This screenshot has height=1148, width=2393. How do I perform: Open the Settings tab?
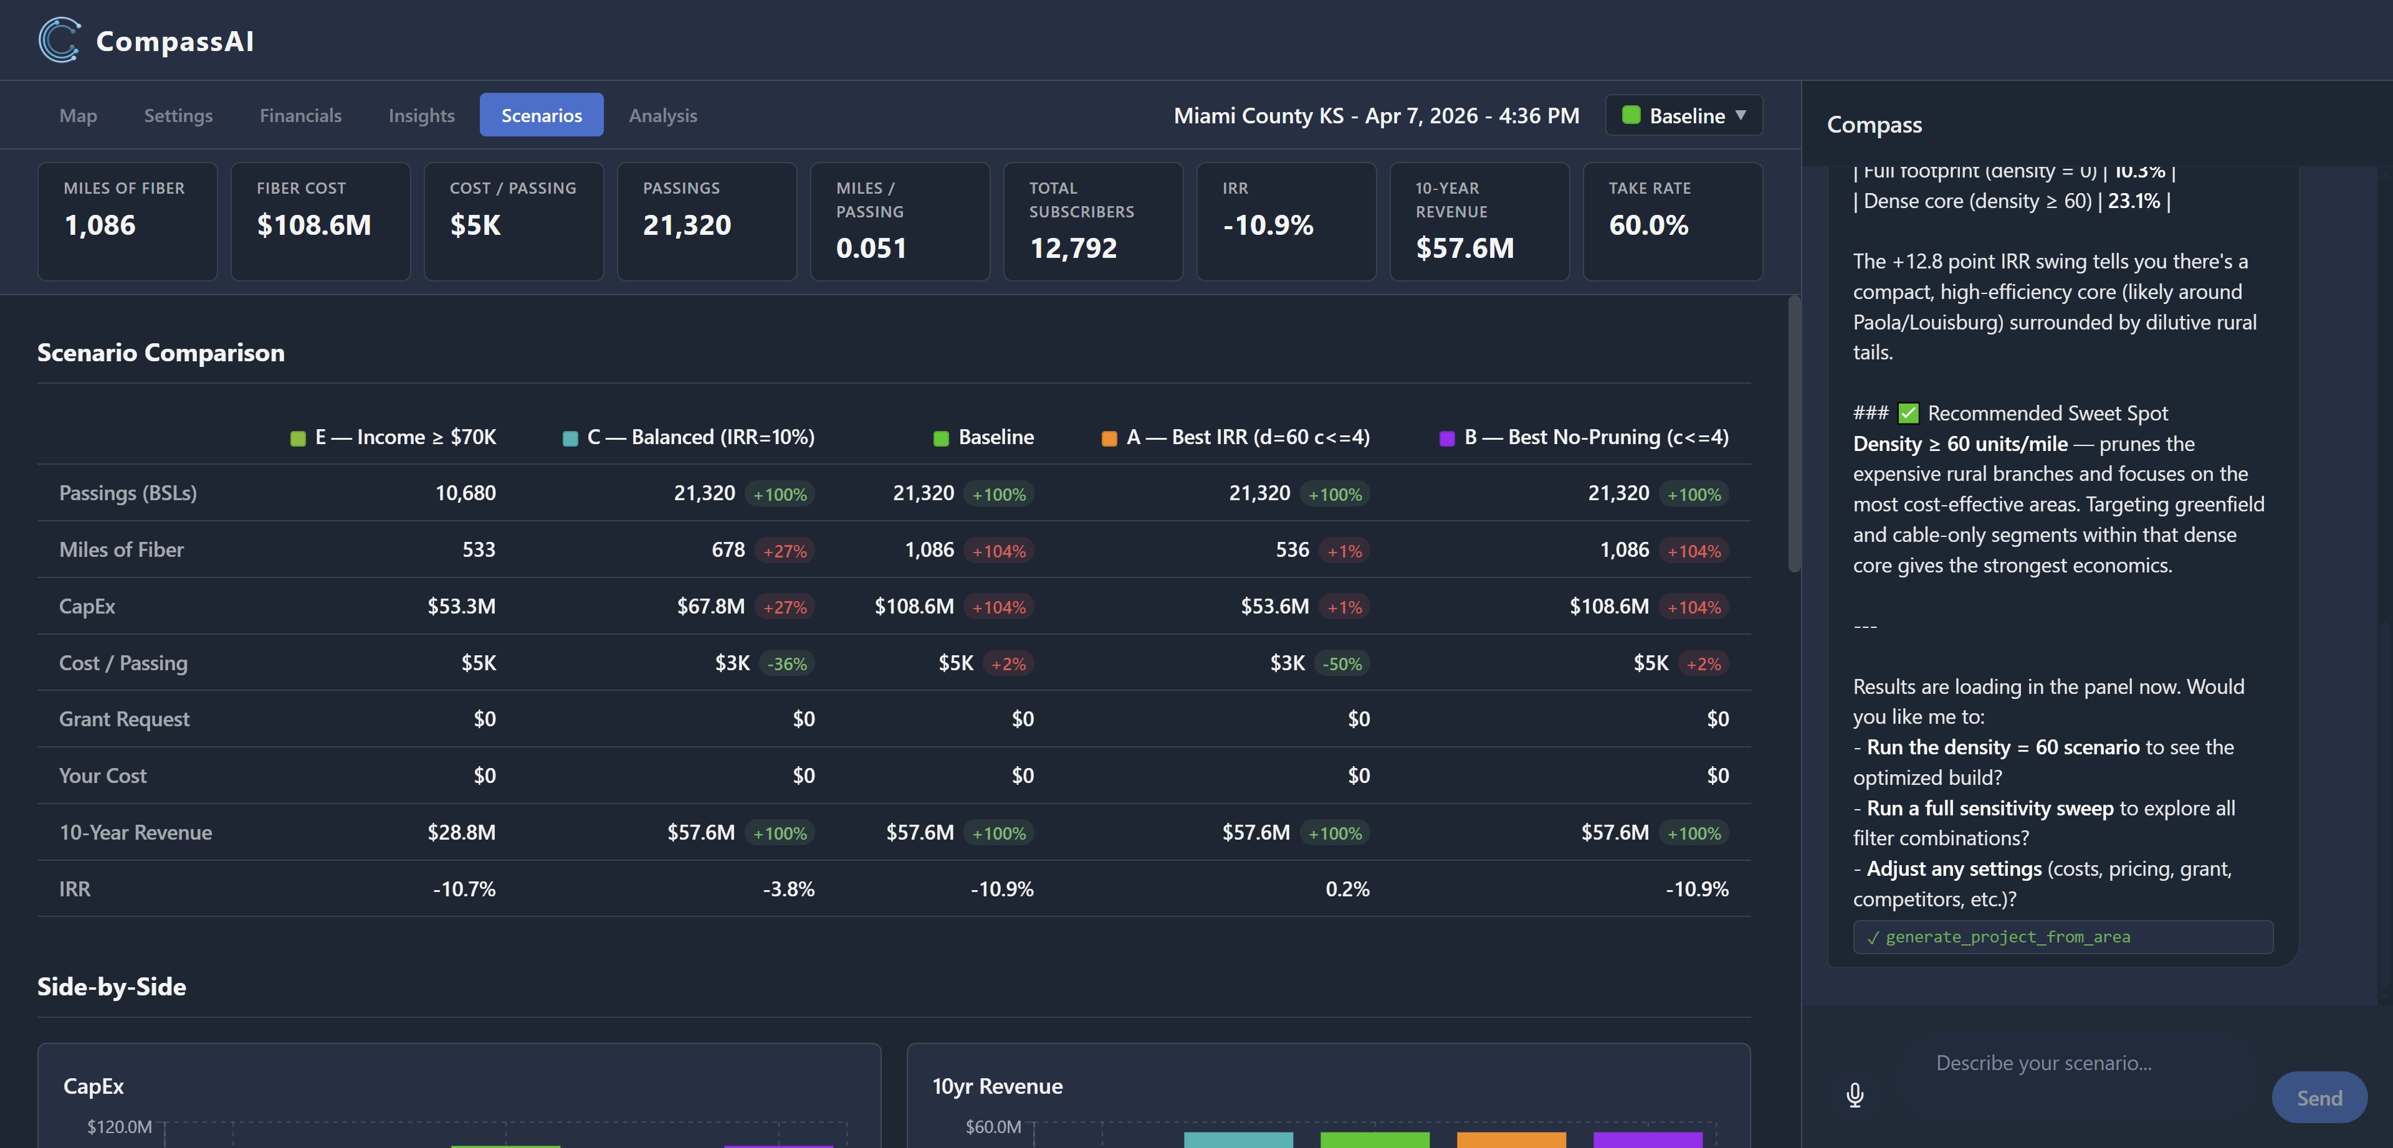click(x=178, y=115)
